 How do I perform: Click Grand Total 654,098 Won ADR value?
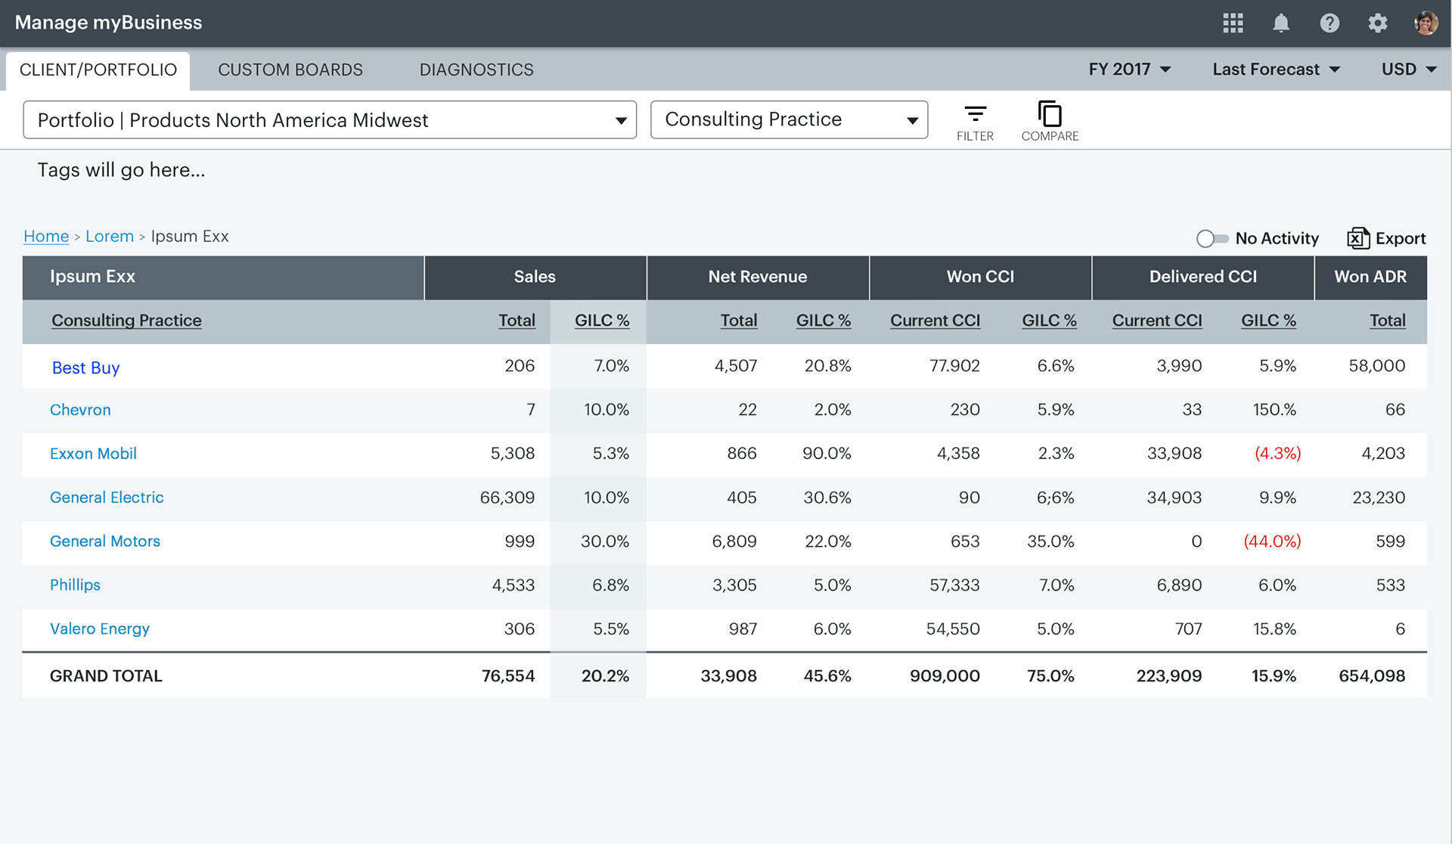1372,676
